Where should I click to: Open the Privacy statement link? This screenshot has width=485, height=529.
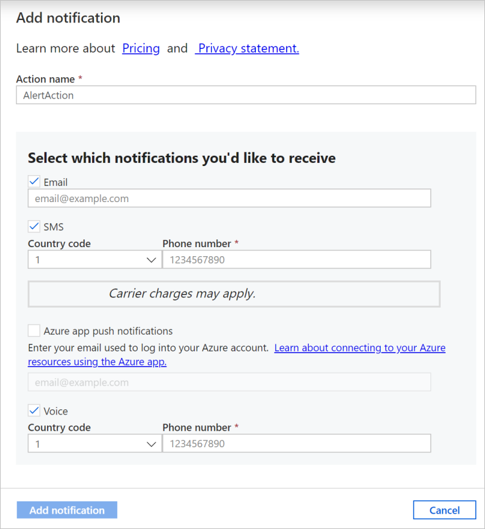[247, 48]
